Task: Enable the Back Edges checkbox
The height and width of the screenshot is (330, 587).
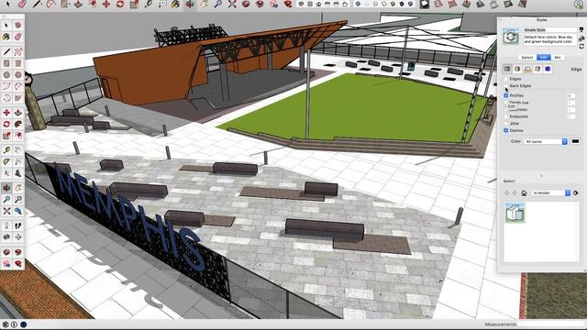Action: [x=506, y=85]
